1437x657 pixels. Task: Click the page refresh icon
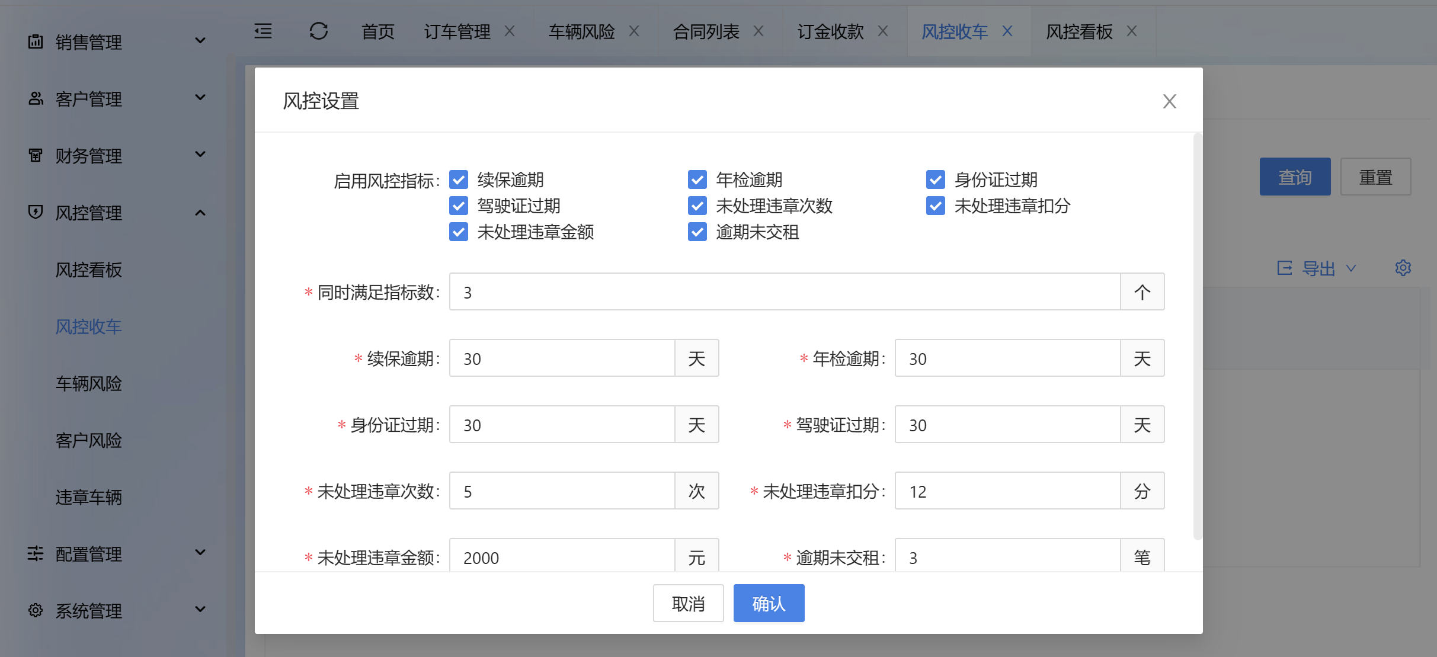pyautogui.click(x=319, y=31)
